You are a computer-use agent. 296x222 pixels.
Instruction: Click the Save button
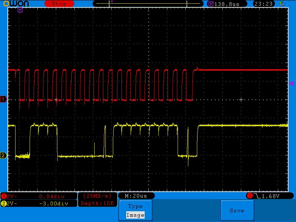tap(237, 211)
